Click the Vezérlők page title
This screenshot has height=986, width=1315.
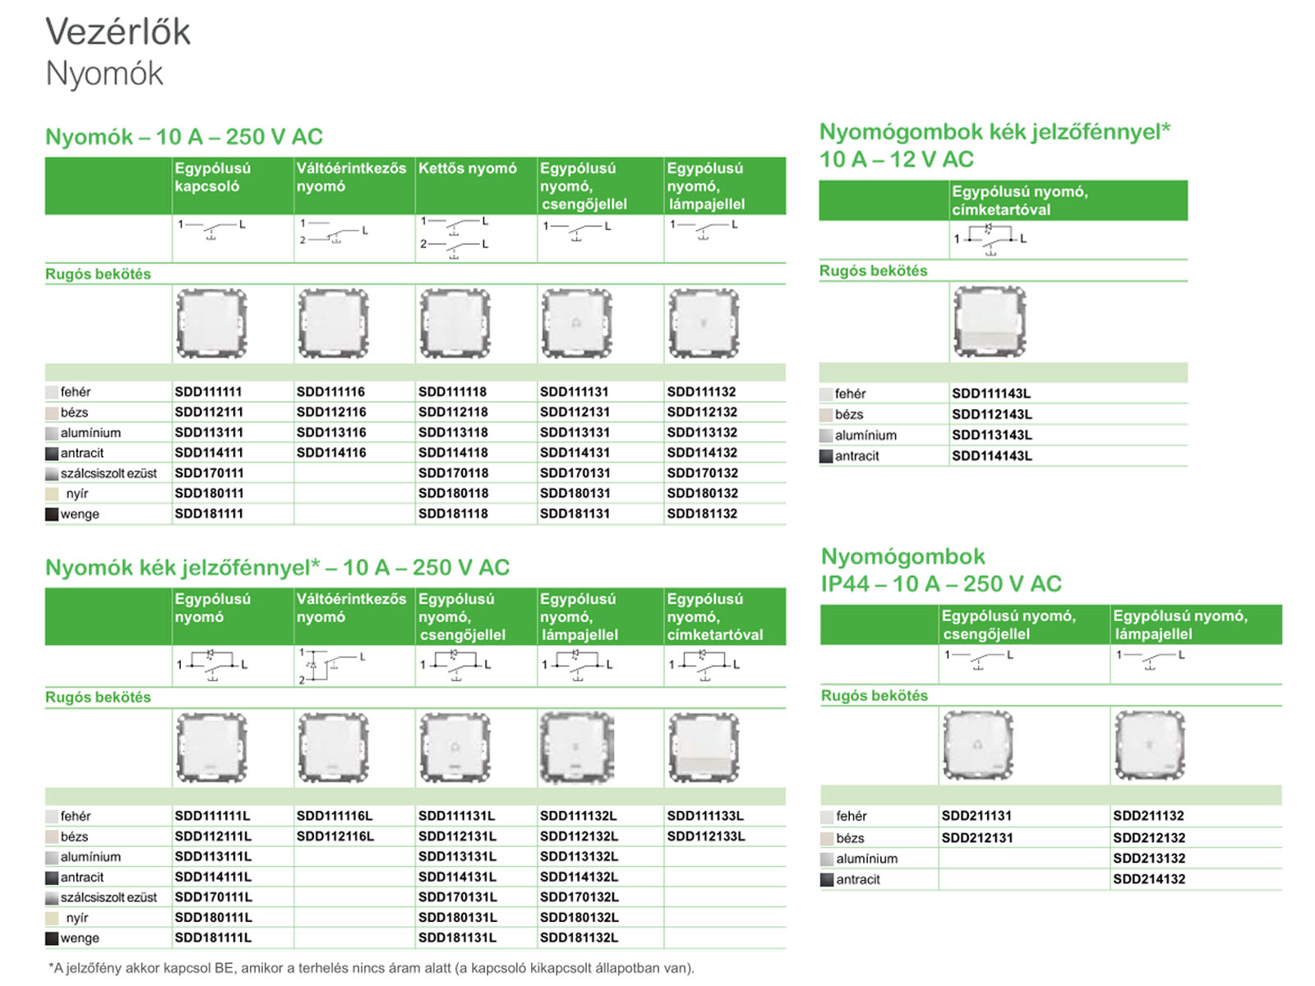pos(118,33)
